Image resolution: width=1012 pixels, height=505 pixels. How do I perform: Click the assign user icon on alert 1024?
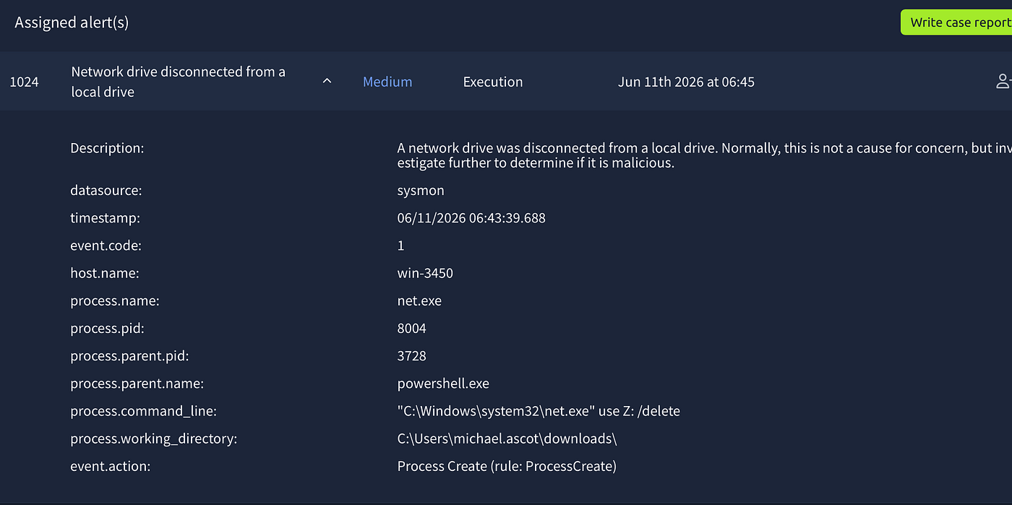[1003, 82]
